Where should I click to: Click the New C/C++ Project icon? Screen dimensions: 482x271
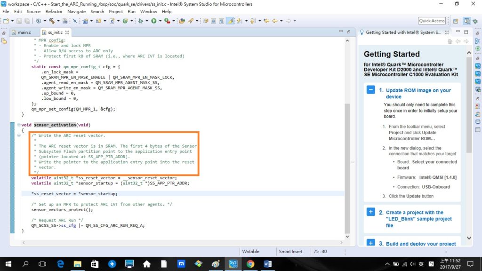pos(85,21)
